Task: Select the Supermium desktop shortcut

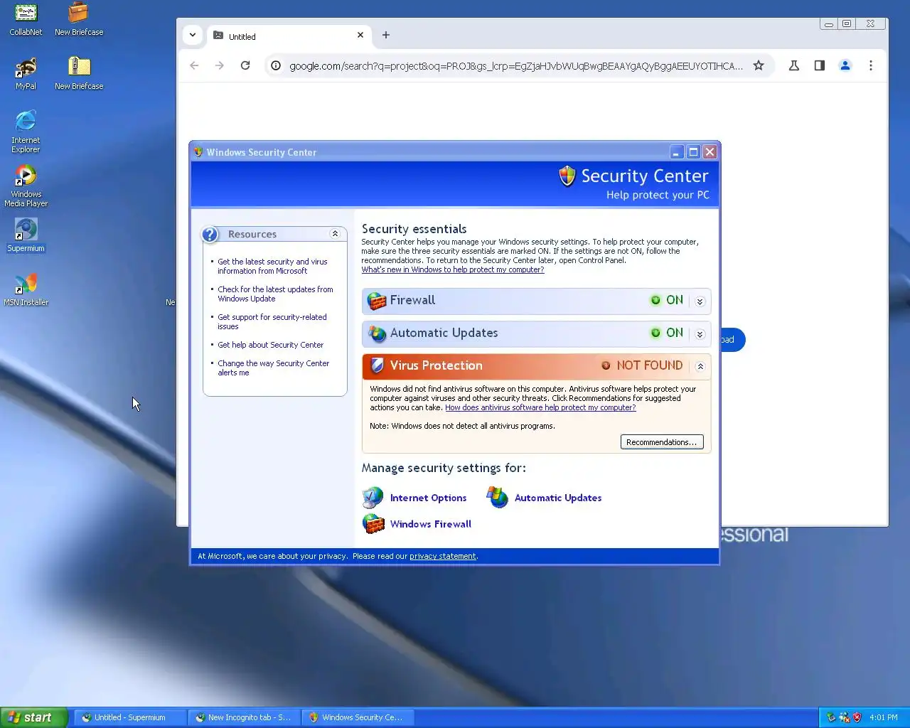Action: click(26, 235)
